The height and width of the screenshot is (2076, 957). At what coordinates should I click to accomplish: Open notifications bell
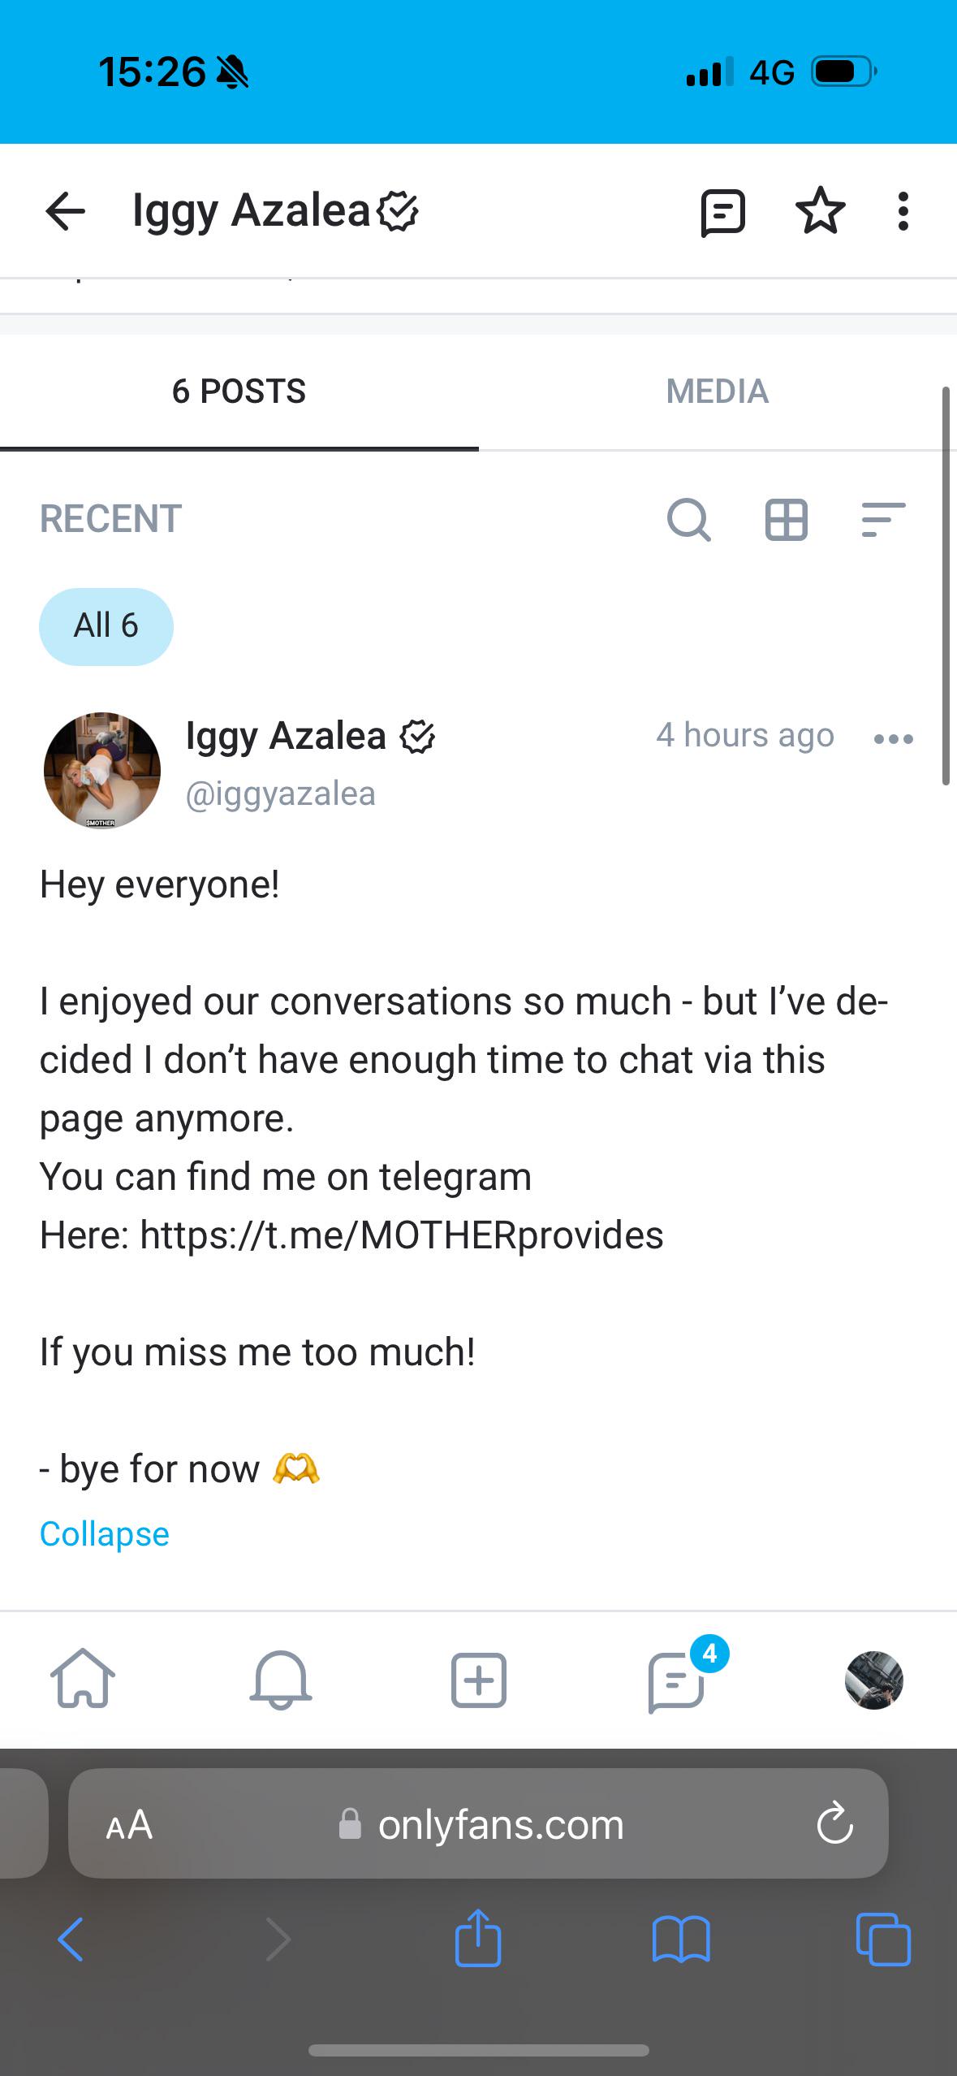(281, 1680)
